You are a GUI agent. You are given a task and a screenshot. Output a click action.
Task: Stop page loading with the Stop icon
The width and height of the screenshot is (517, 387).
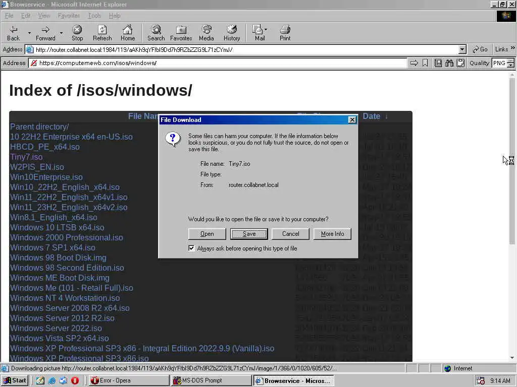[77, 33]
